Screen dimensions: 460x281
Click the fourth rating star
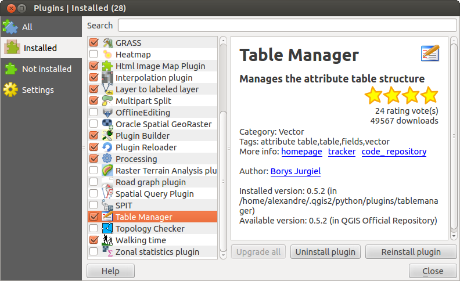pos(429,95)
